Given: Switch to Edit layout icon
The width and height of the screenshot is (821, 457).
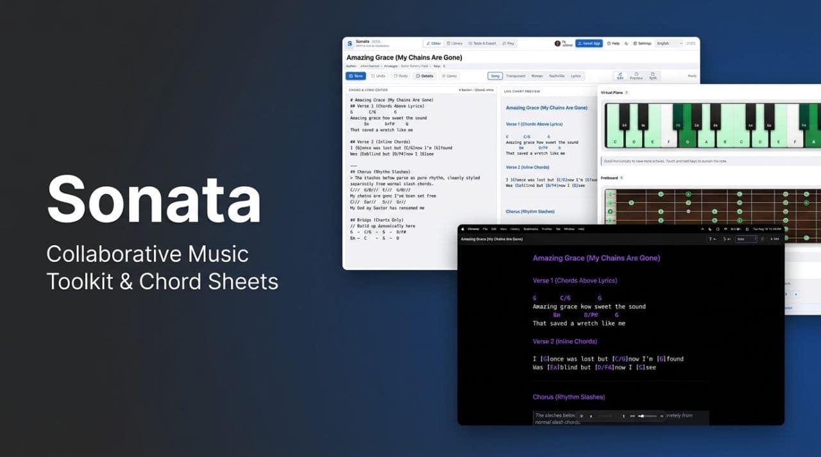Looking at the screenshot, I should 620,76.
